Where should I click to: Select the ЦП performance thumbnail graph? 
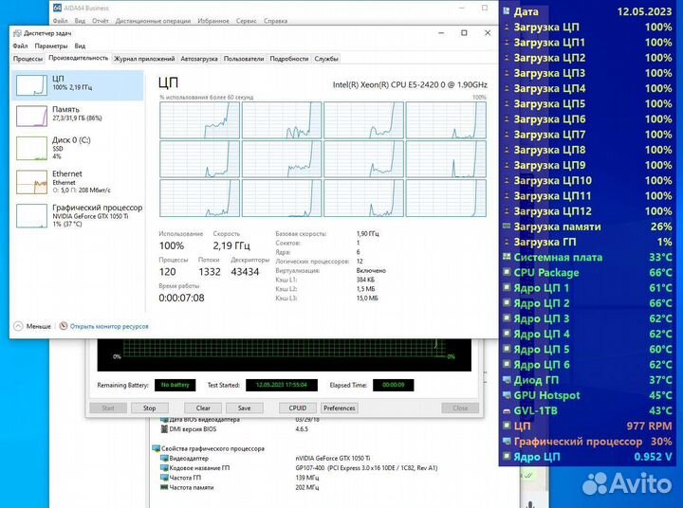coord(32,85)
